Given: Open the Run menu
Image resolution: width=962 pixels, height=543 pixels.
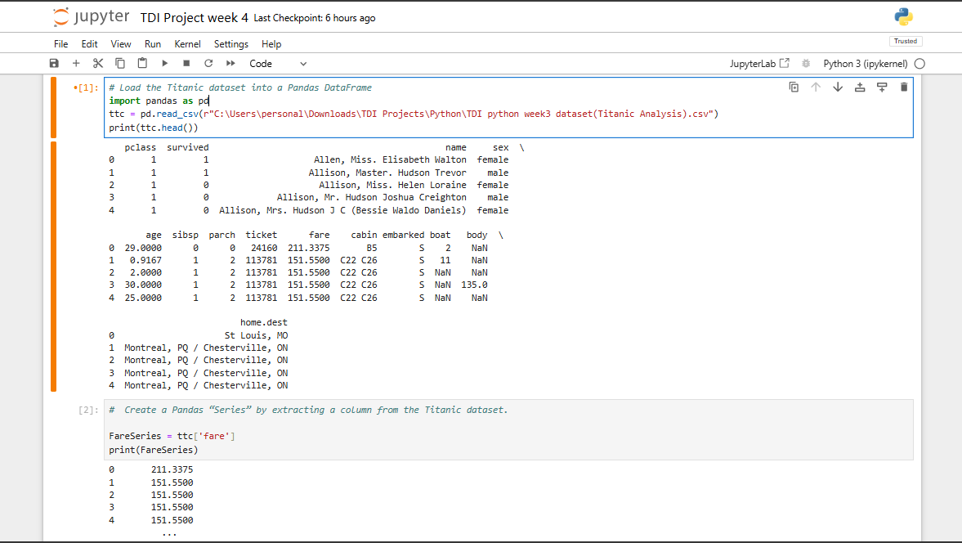Looking at the screenshot, I should point(153,44).
